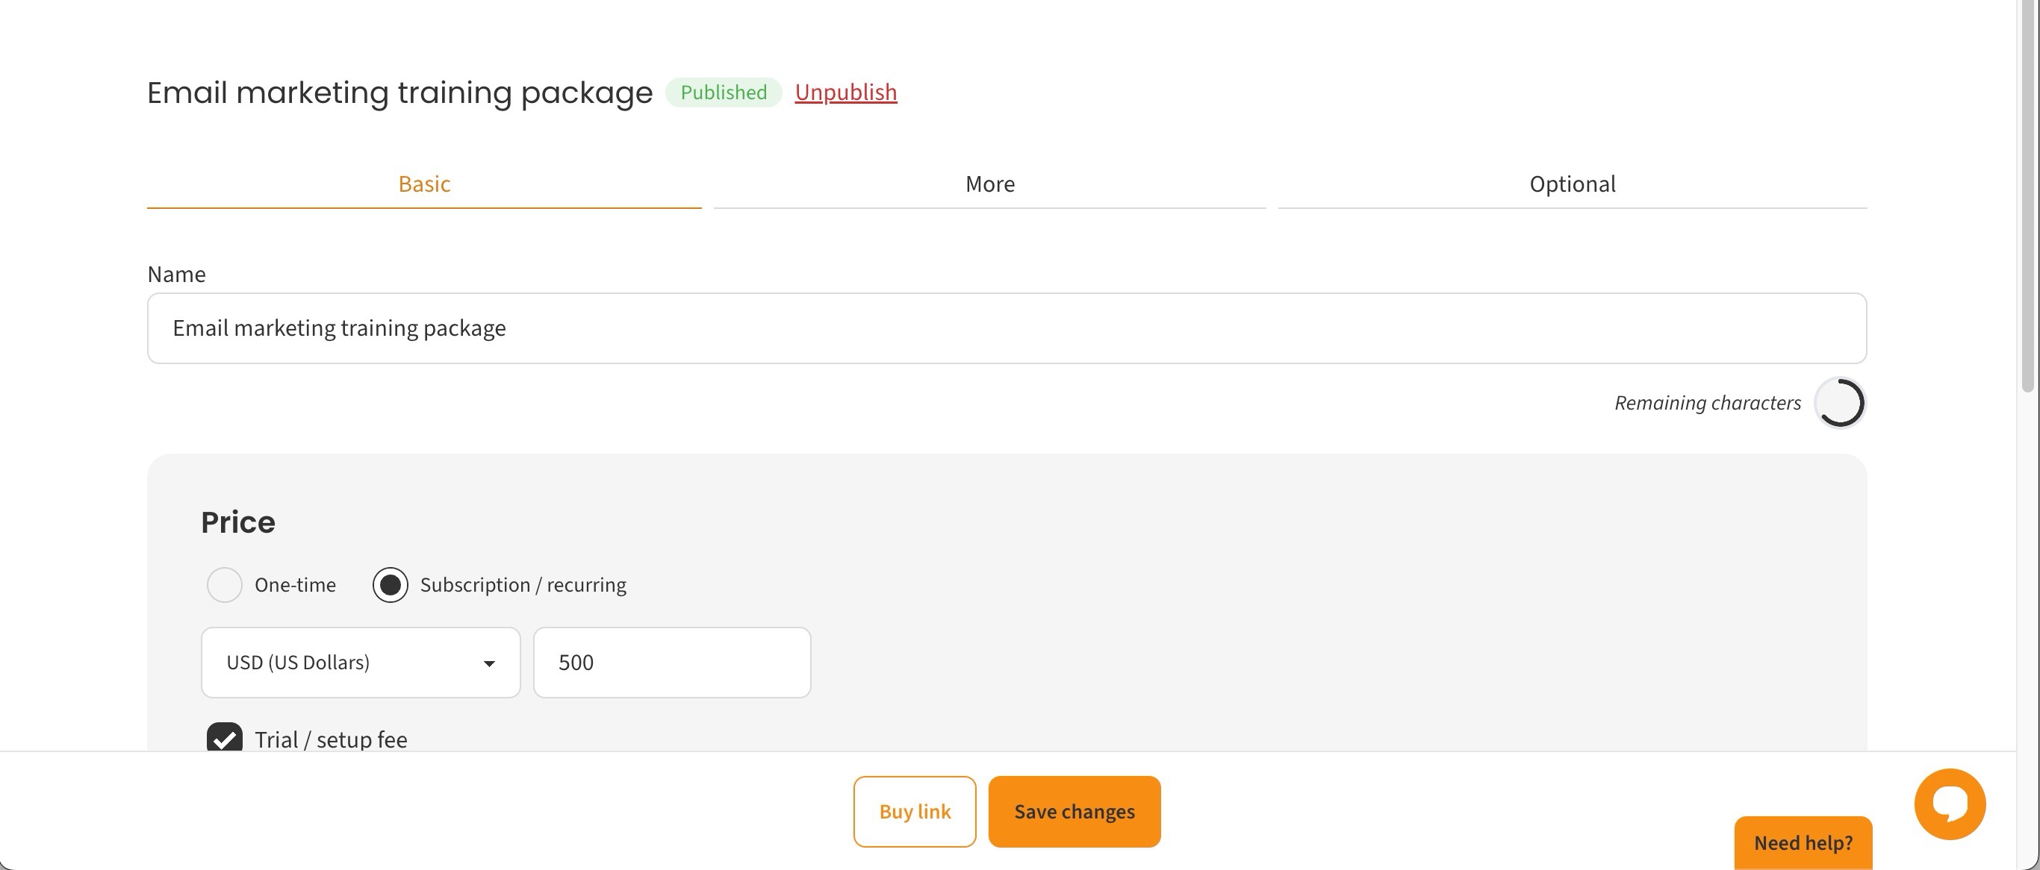Image resolution: width=2040 pixels, height=870 pixels.
Task: Click the Need help? button
Action: click(1803, 842)
